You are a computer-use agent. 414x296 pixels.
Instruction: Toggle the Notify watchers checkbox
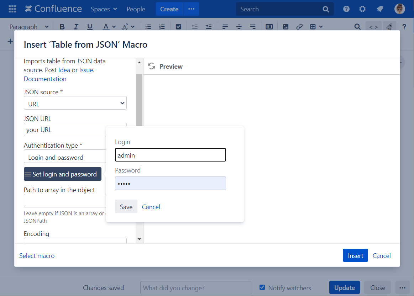tap(262, 287)
